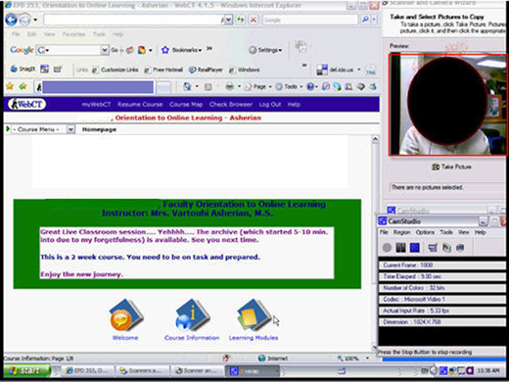This screenshot has height=382, width=509.
Task: Click the Print icon in IE toolbar
Action: point(230,86)
